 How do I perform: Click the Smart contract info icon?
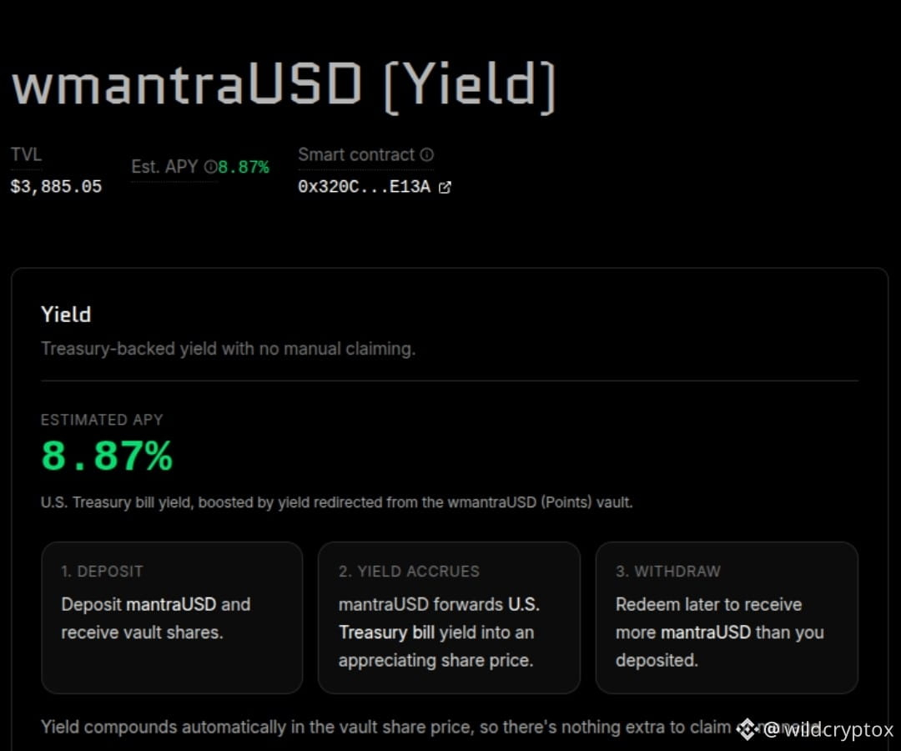pos(426,154)
